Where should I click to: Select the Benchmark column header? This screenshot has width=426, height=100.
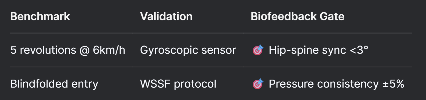(40, 16)
